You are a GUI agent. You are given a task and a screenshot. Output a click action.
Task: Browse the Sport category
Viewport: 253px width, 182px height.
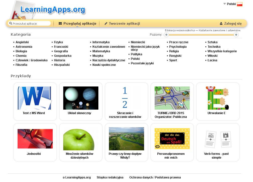point(173,60)
